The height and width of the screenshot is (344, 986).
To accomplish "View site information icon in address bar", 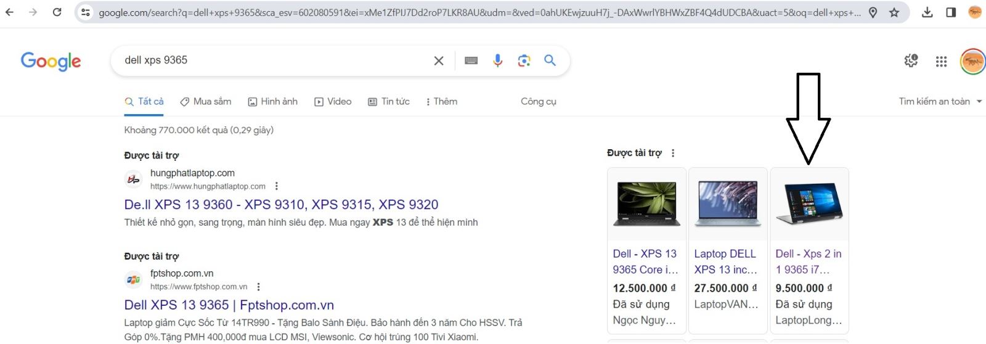I will pyautogui.click(x=86, y=12).
